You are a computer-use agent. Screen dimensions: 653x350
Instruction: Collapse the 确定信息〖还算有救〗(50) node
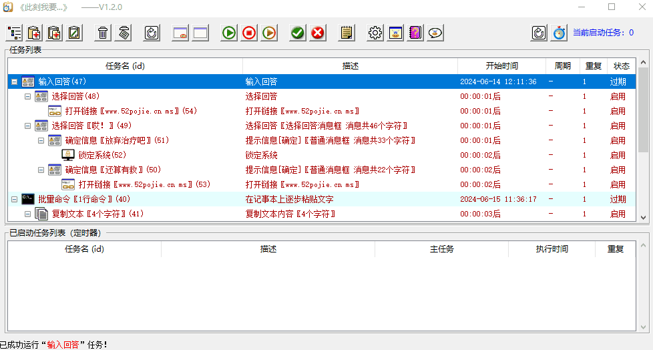tap(41, 170)
